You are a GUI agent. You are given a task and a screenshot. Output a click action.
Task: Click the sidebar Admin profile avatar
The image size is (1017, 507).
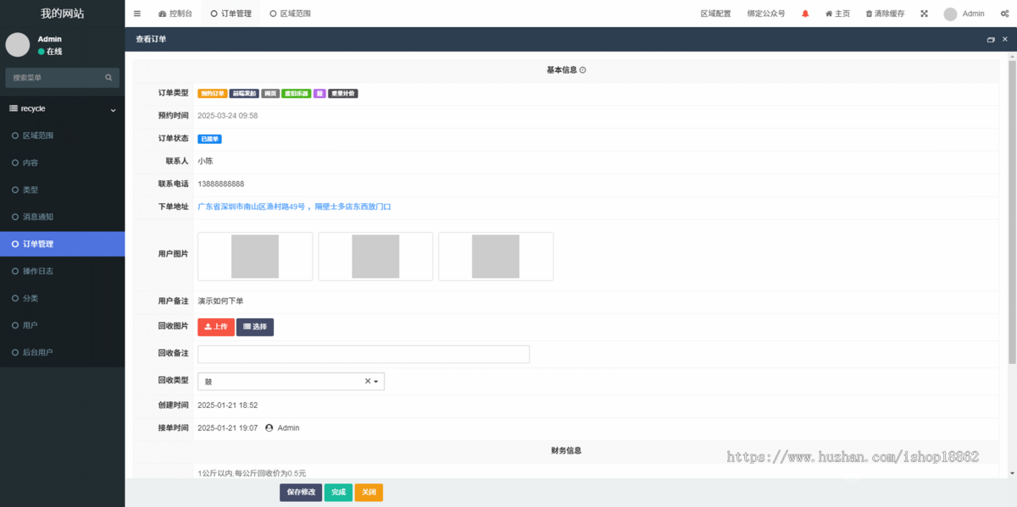(x=18, y=45)
